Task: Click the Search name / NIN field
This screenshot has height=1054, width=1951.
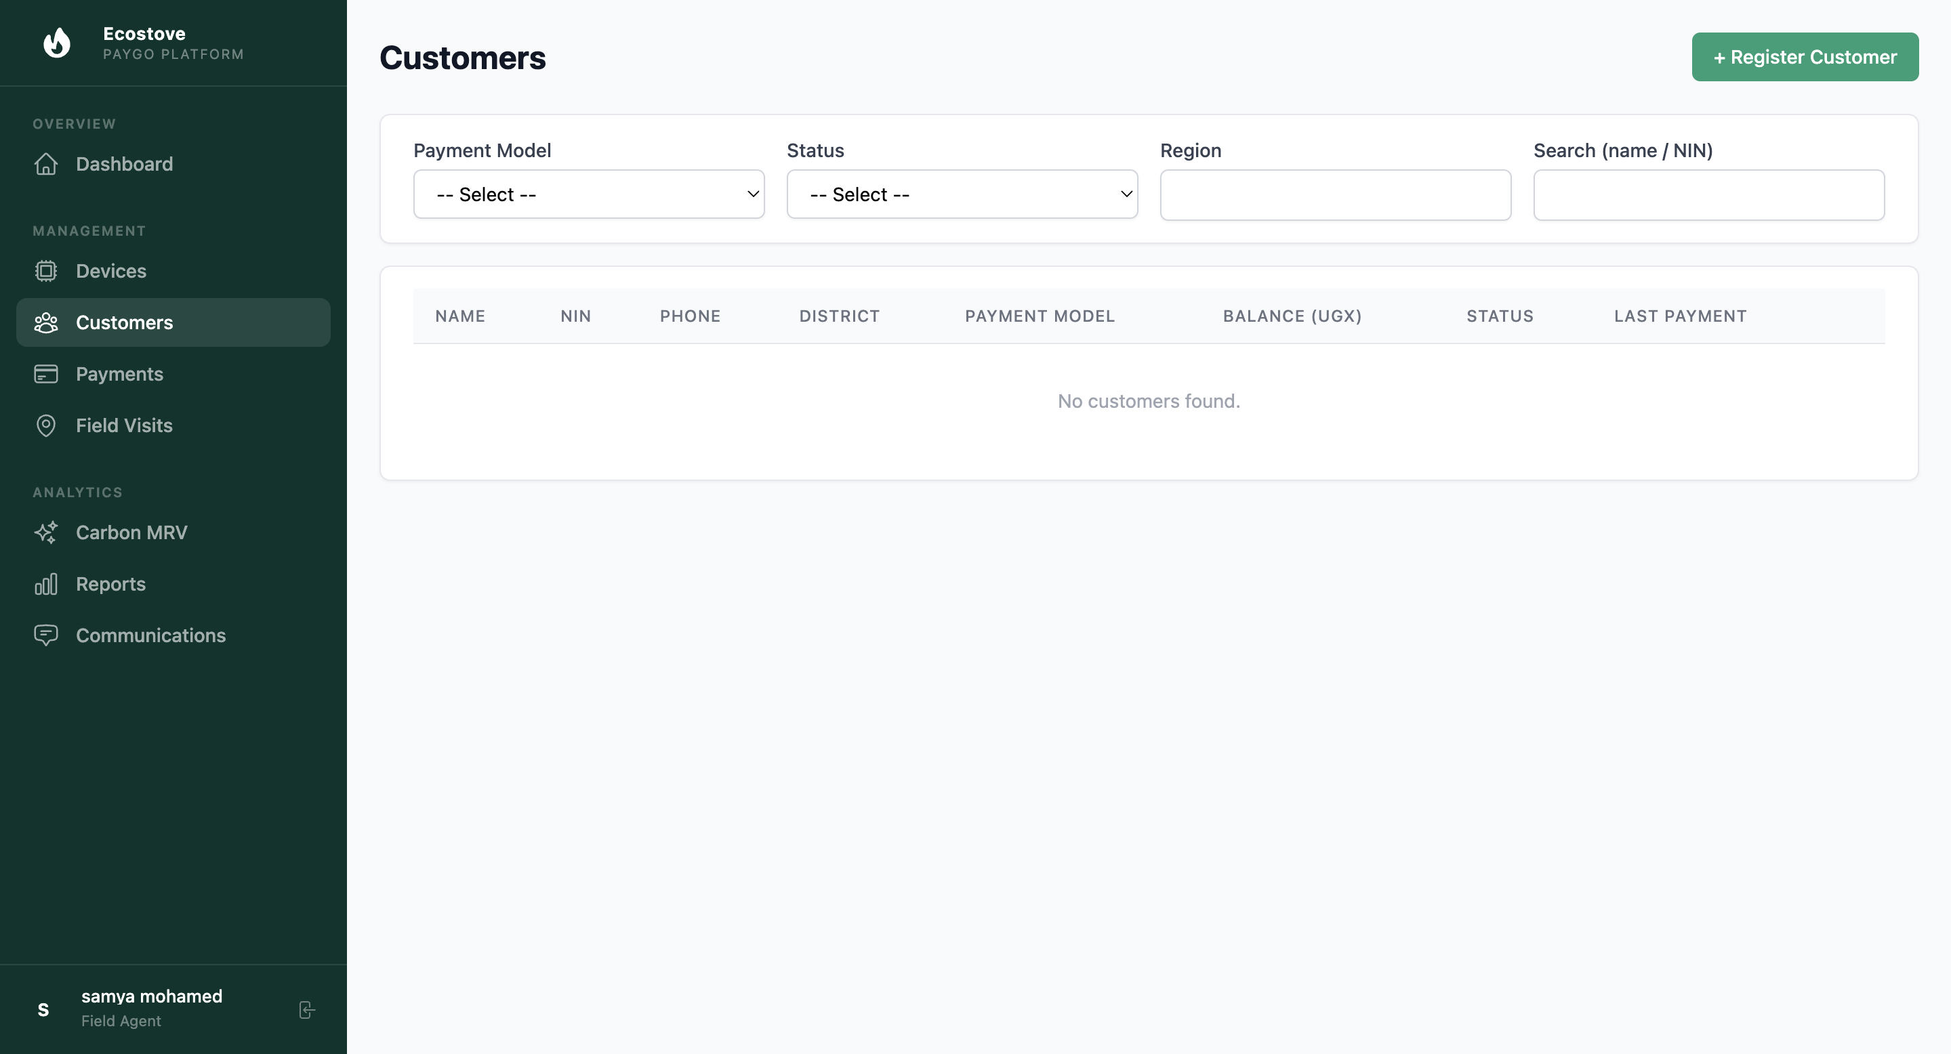Action: click(1708, 194)
